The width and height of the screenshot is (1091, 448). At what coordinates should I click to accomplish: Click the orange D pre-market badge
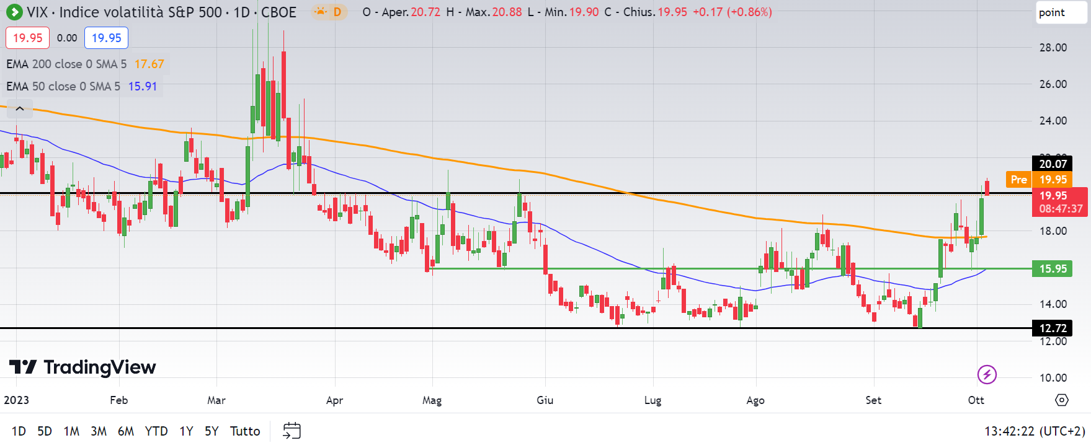tap(337, 12)
